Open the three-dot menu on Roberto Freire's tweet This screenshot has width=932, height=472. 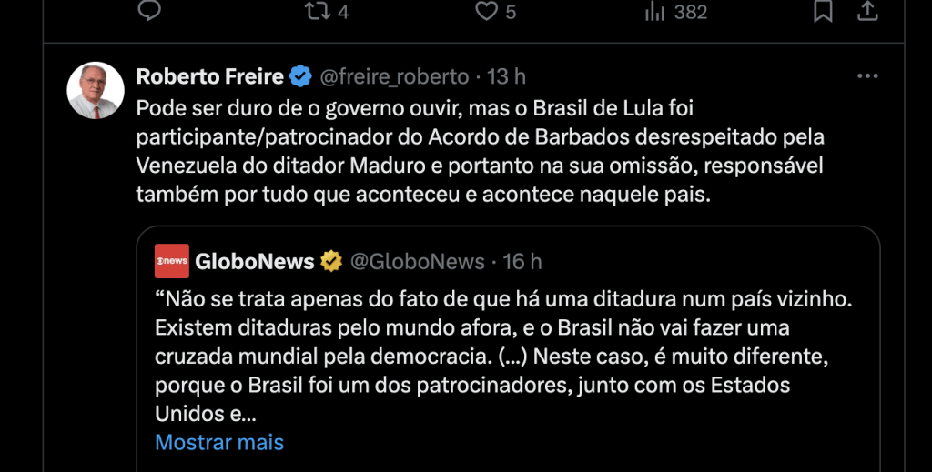click(x=867, y=76)
